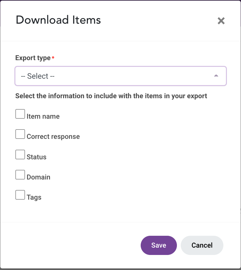
Task: Click the red required indicator dot
Action: pyautogui.click(x=53, y=57)
